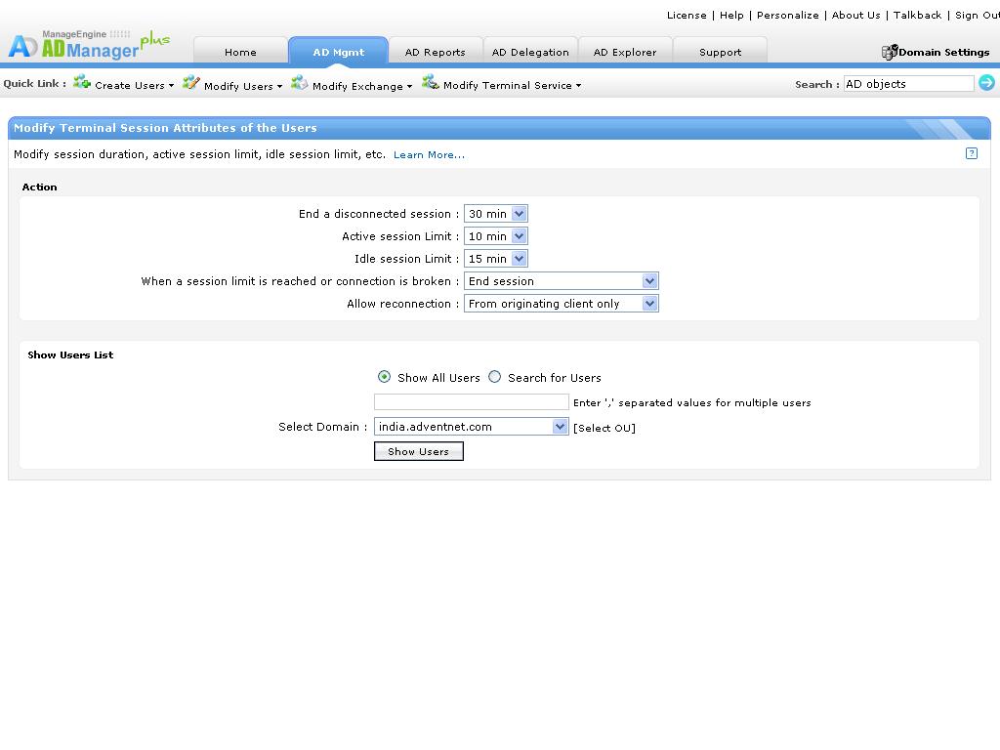Select the Search for Users radio button
Viewport: 1000px width, 750px height.
(x=495, y=377)
